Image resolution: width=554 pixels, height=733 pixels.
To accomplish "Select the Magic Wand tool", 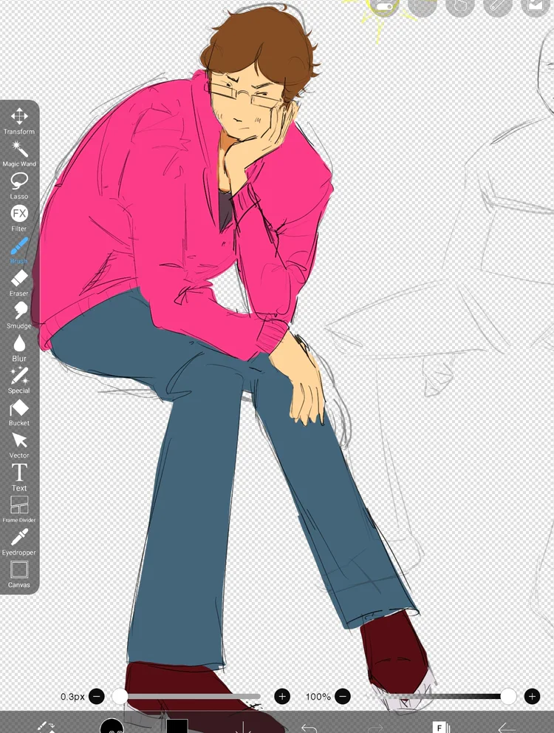I will pyautogui.click(x=19, y=153).
